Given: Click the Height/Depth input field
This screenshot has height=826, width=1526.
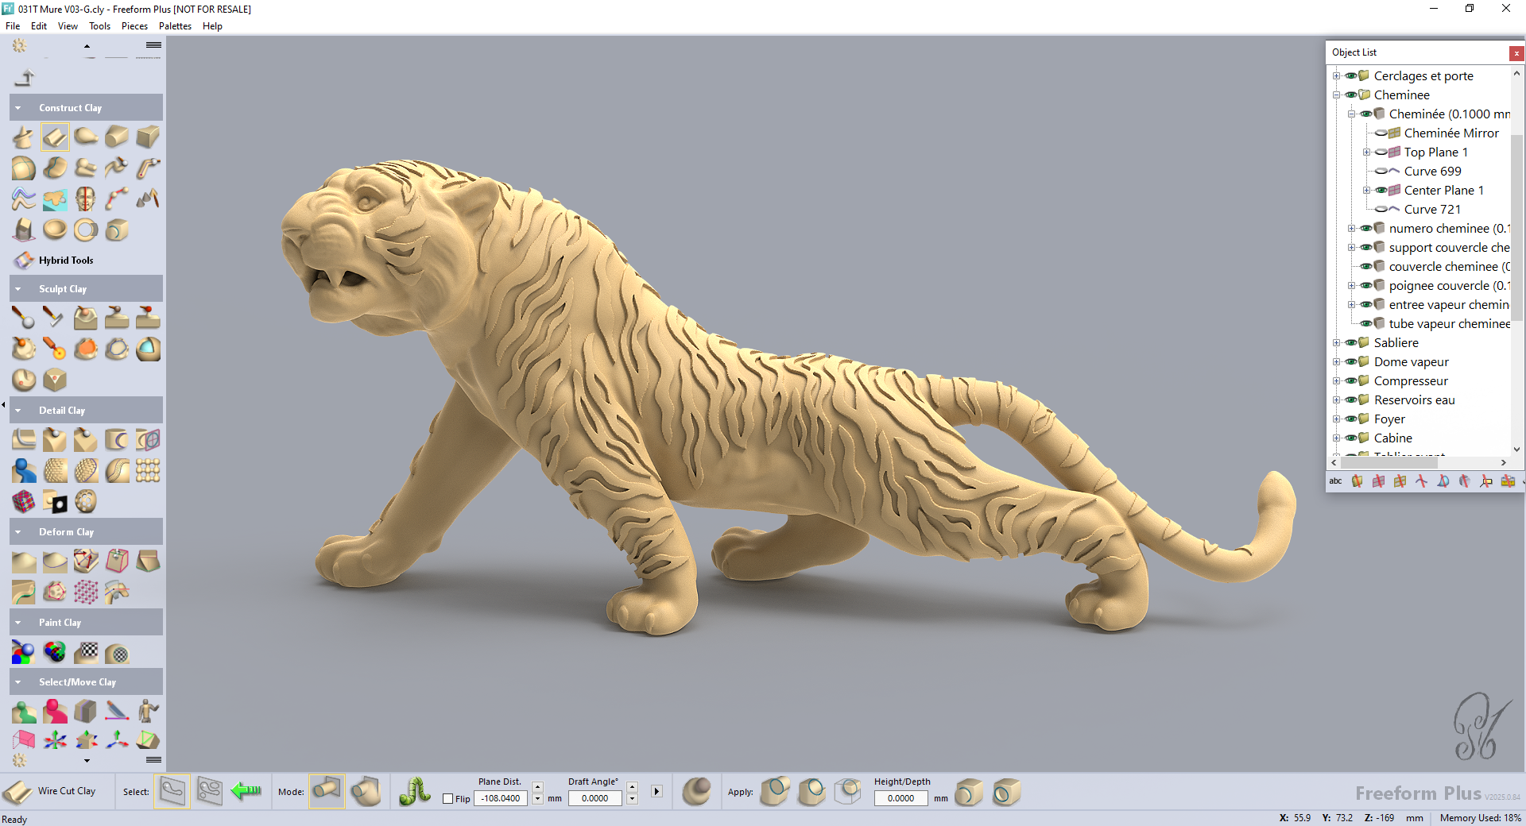Looking at the screenshot, I should pos(900,799).
